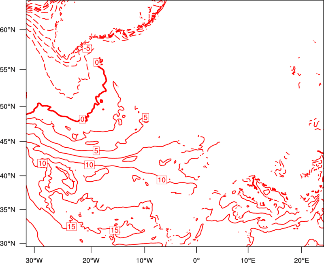Select the 5 contour label near 10°W

[x=146, y=117]
